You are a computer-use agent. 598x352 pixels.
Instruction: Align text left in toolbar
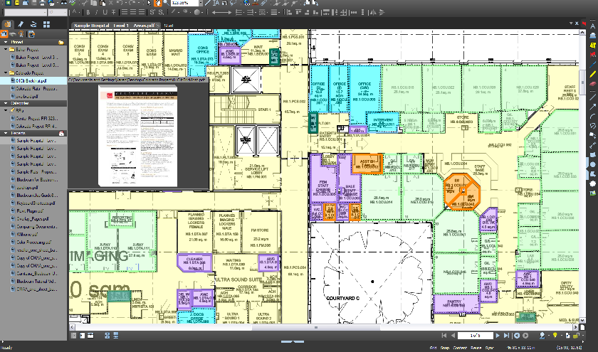click(125, 12)
